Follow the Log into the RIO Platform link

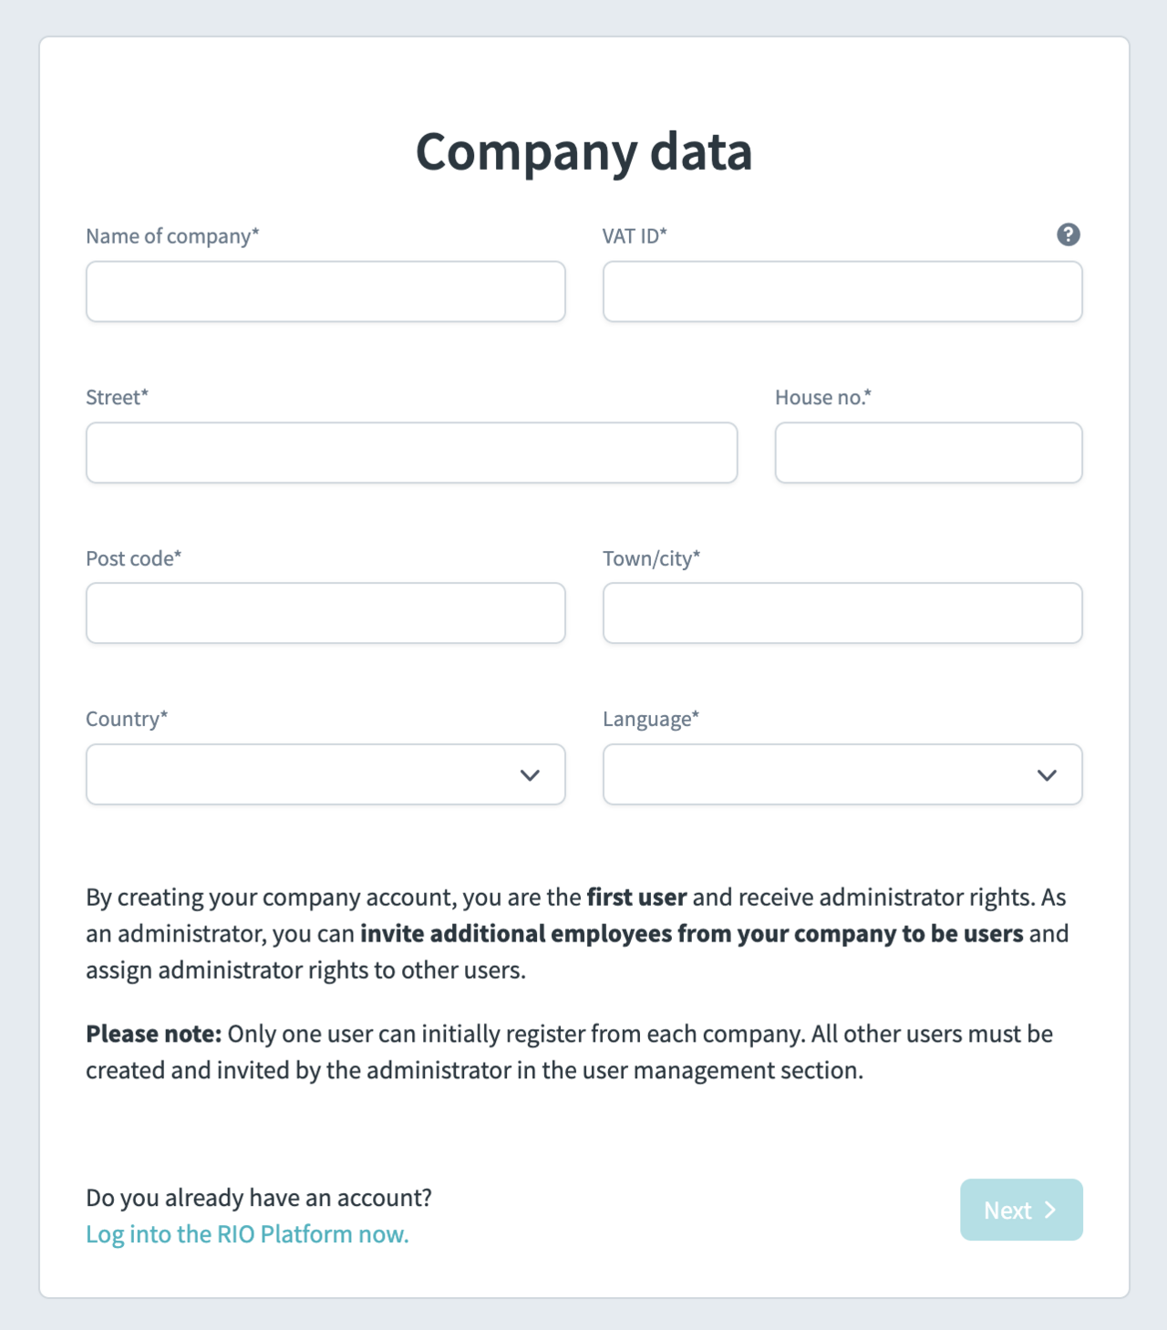pyautogui.click(x=247, y=1233)
